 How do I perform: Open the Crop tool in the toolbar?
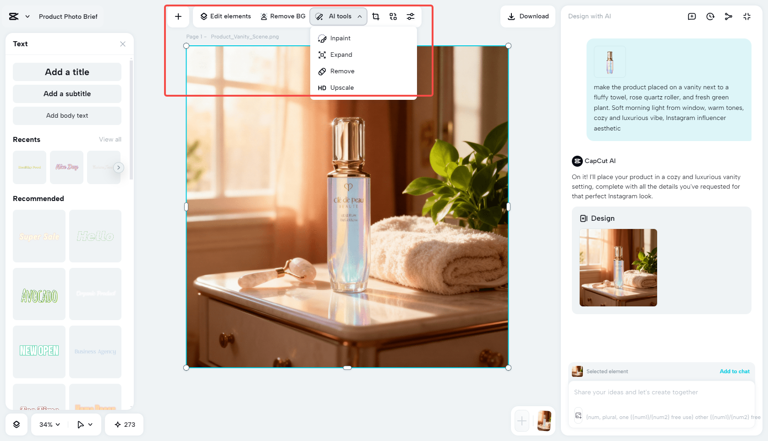point(376,16)
